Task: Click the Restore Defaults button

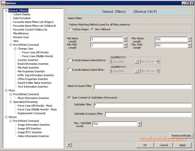Action: tap(181, 135)
